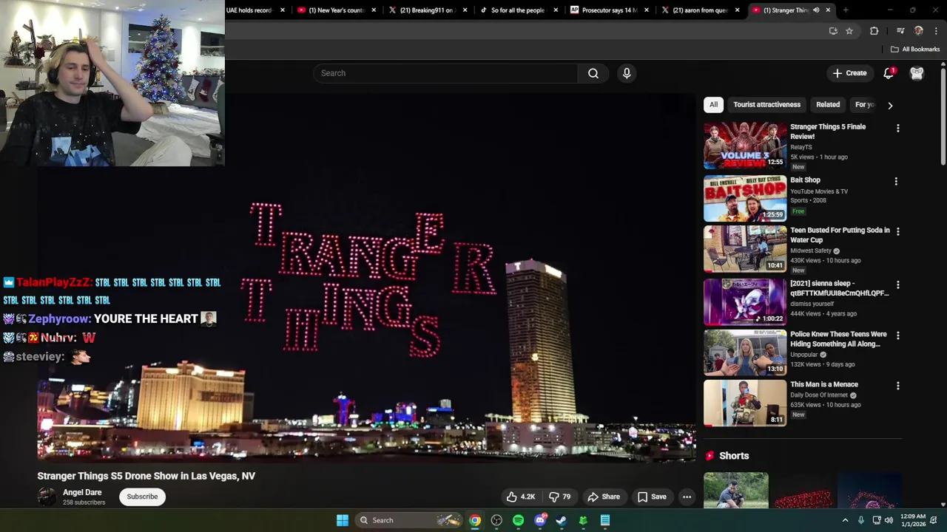This screenshot has width=947, height=532.
Task: Open a new browser tab with plus
Action: click(846, 10)
